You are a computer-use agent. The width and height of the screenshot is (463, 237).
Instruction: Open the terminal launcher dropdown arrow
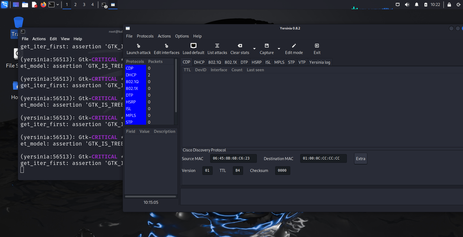pyautogui.click(x=58, y=5)
